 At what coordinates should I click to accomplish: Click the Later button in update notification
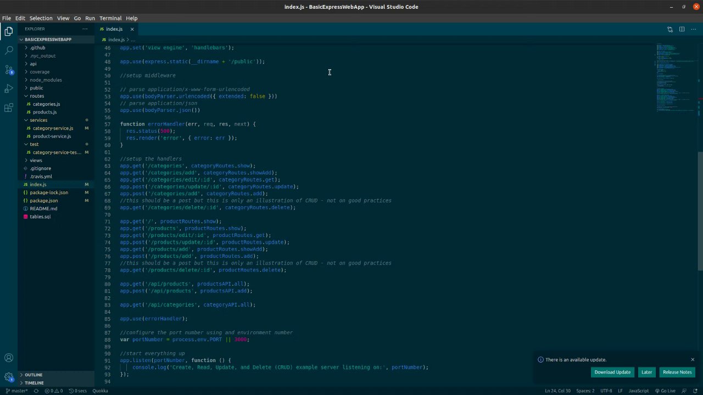tap(647, 373)
